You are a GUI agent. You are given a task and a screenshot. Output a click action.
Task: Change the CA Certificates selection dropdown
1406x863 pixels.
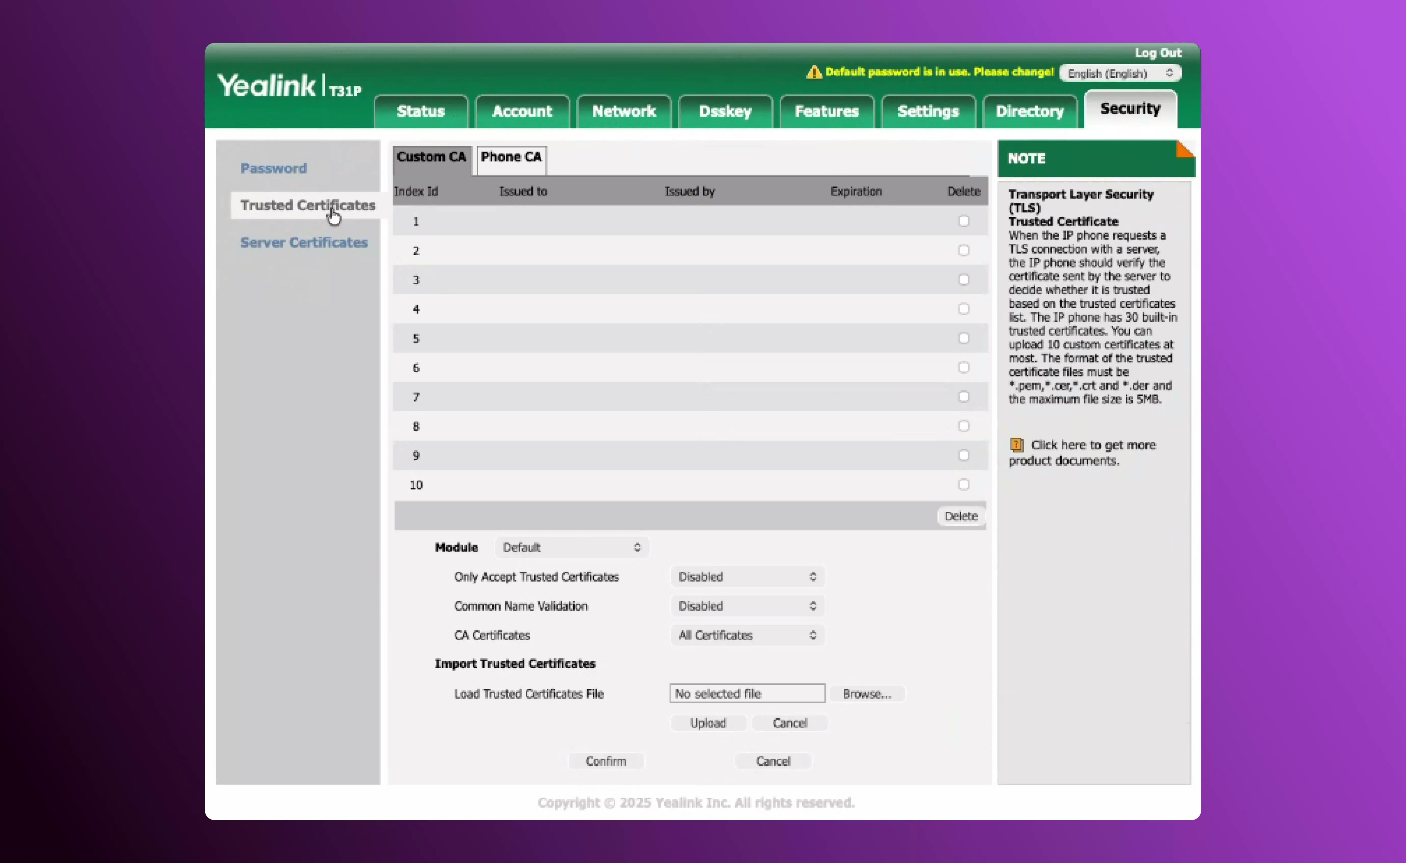[747, 635]
